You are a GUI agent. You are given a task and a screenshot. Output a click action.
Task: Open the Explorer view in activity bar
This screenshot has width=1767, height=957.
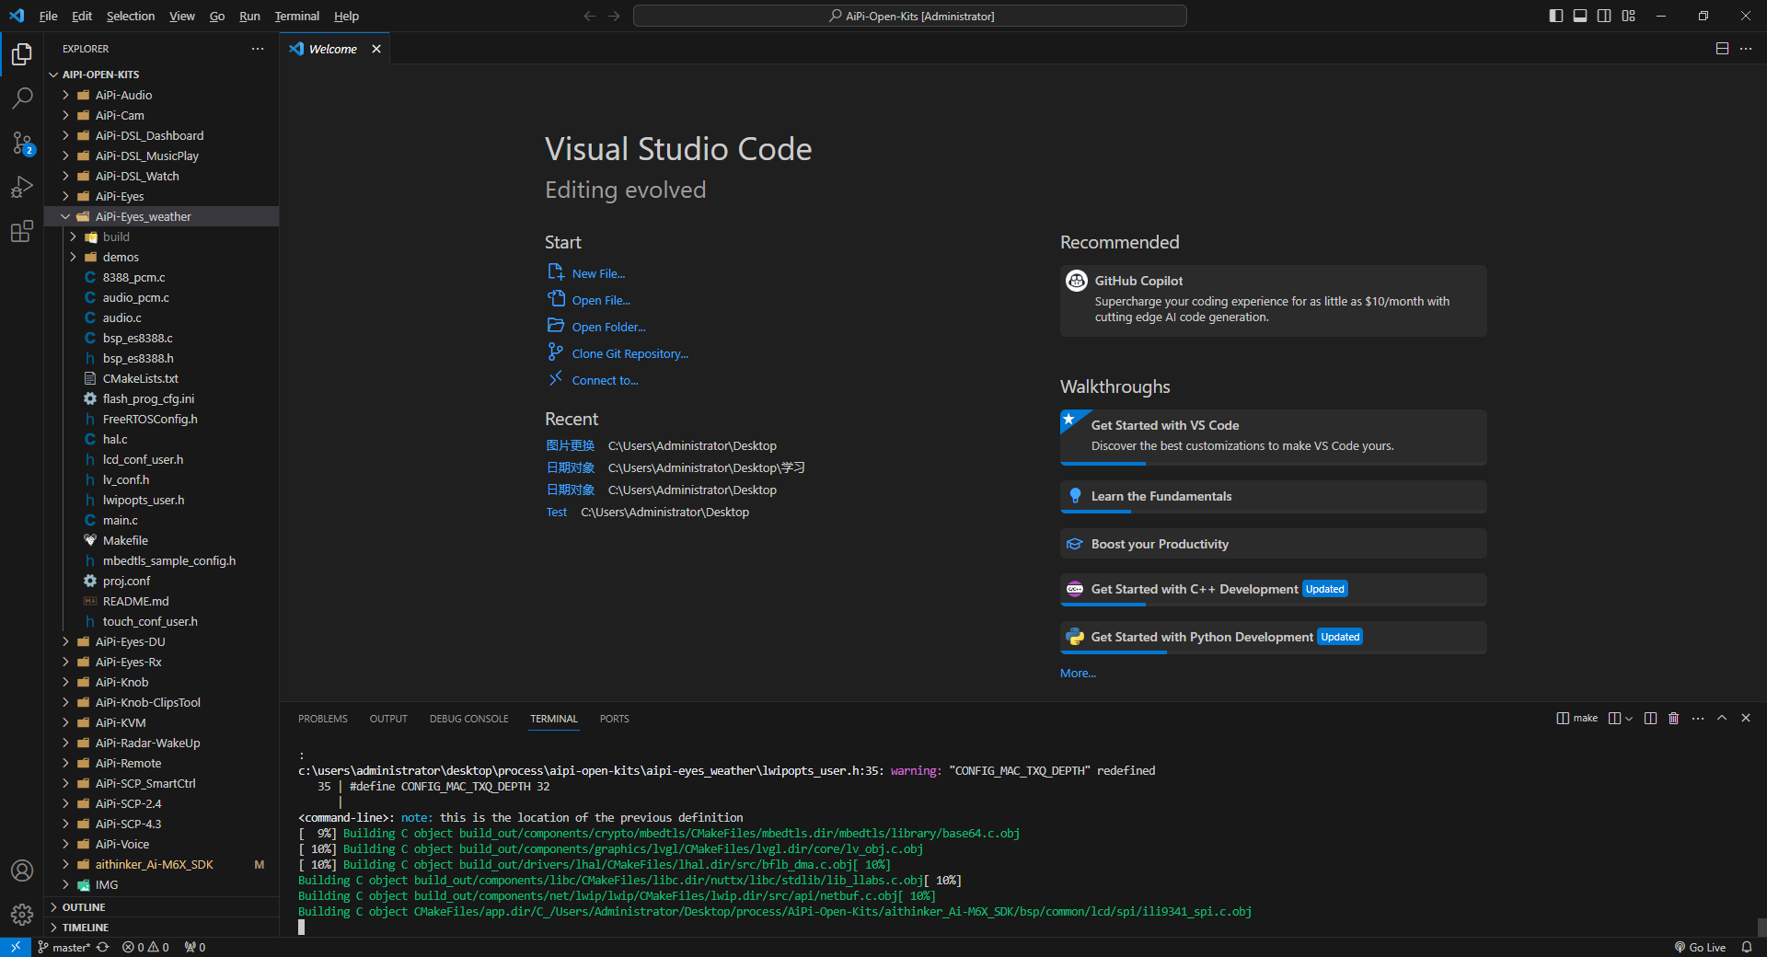[22, 54]
